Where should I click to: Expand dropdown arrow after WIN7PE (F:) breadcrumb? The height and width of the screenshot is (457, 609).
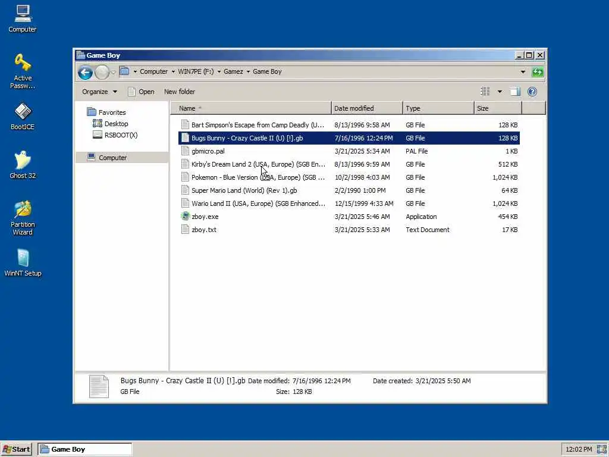(x=219, y=72)
